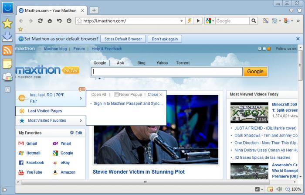Go forward with the forward arrow
This screenshot has height=195, width=305.
point(30,21)
